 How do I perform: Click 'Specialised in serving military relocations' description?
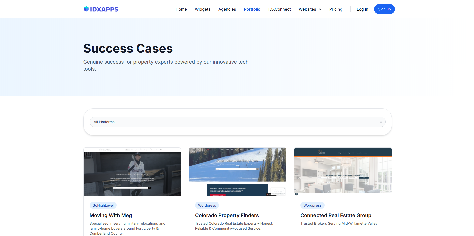(x=127, y=228)
